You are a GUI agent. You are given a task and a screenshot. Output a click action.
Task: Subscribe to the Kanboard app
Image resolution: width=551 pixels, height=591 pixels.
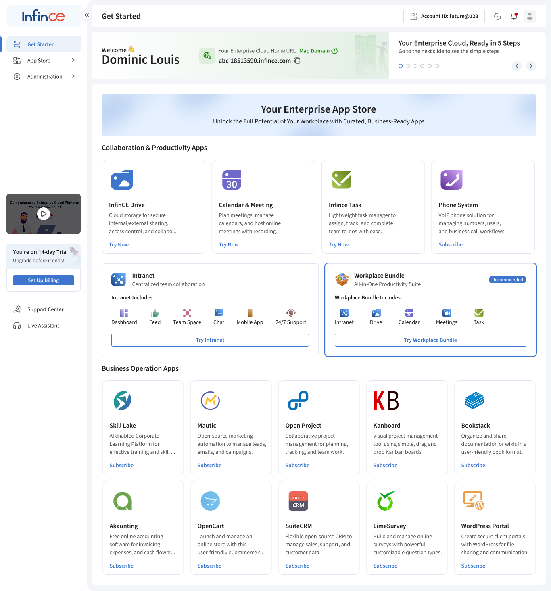[385, 465]
